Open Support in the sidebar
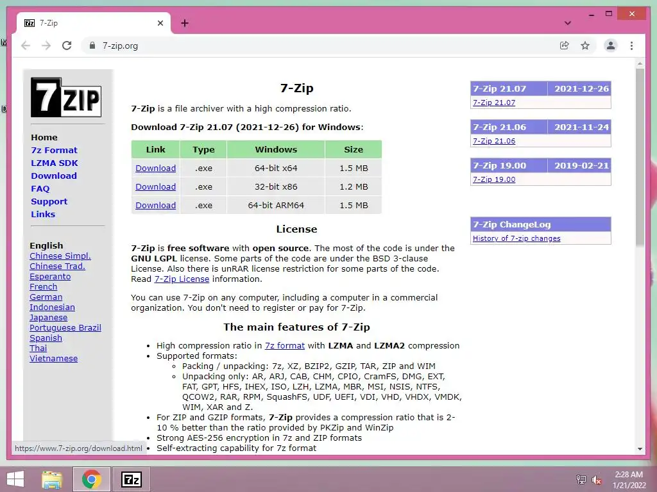The width and height of the screenshot is (657, 492). [49, 201]
